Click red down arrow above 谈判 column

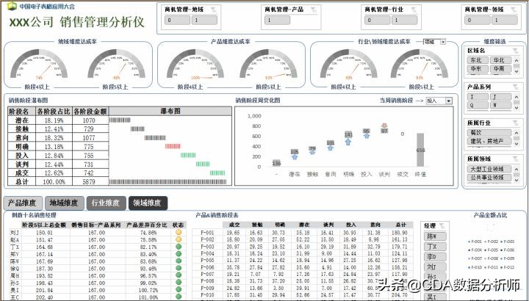coord(384,126)
